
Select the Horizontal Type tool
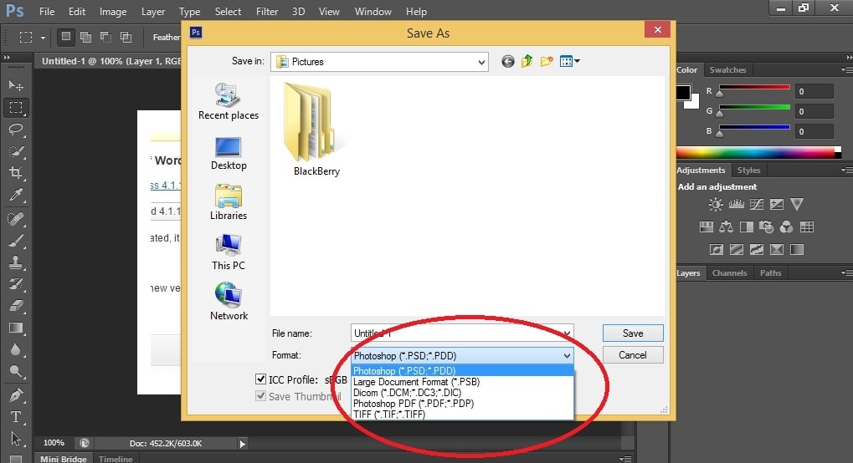16,417
